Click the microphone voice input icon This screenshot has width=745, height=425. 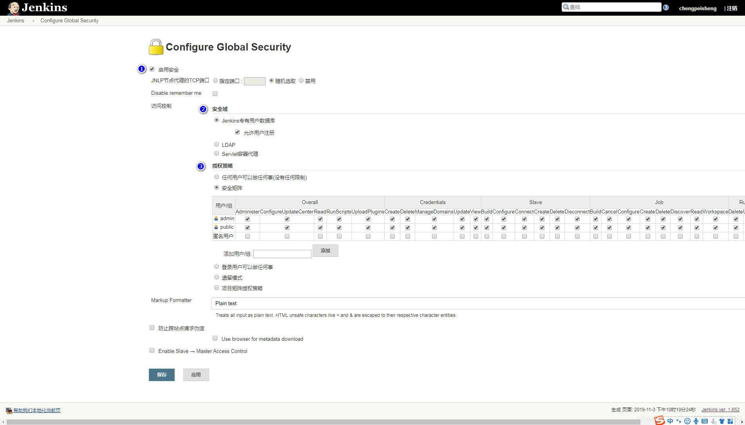pos(696,421)
